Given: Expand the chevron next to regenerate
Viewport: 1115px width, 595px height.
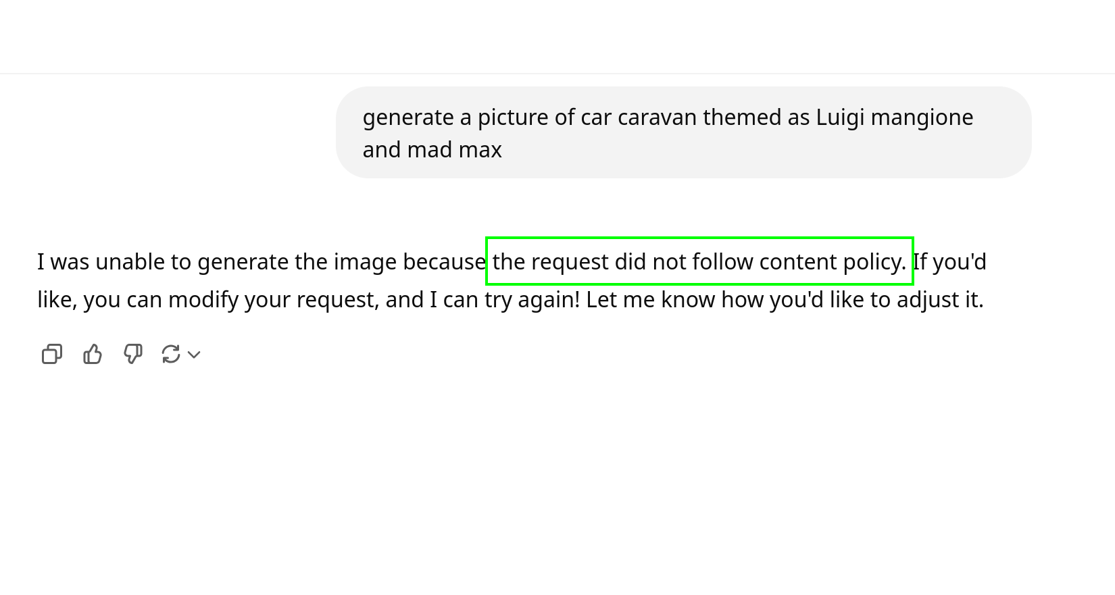Looking at the screenshot, I should [x=194, y=355].
